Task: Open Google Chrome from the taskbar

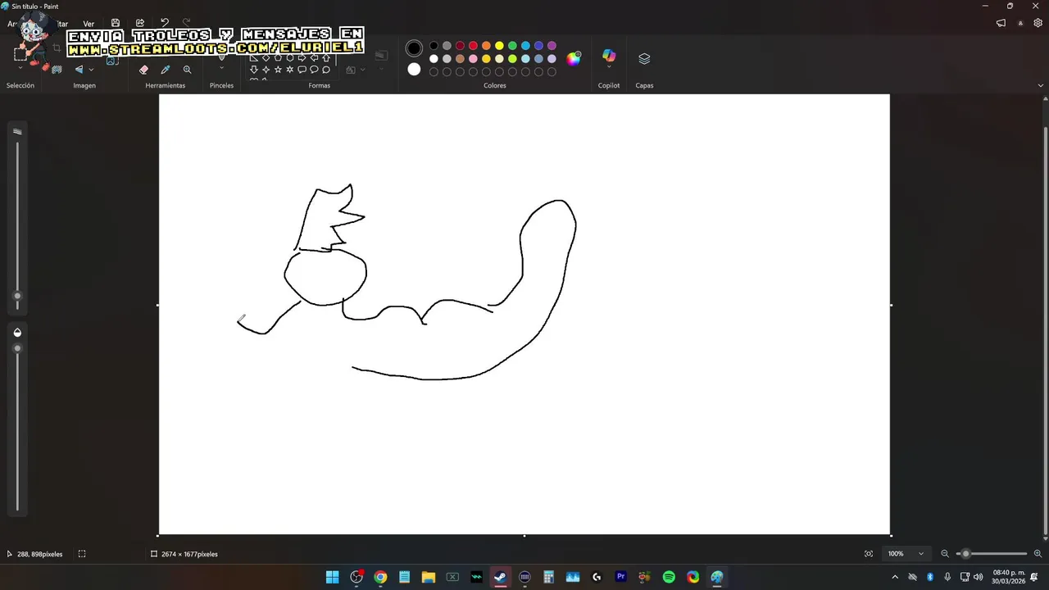Action: click(x=380, y=577)
